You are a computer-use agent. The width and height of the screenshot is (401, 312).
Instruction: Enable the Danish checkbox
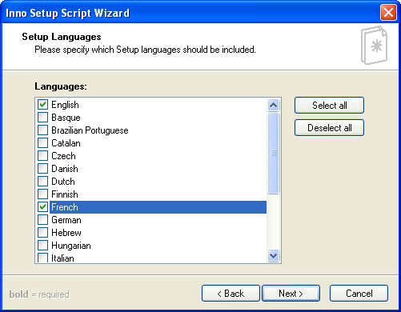click(42, 169)
